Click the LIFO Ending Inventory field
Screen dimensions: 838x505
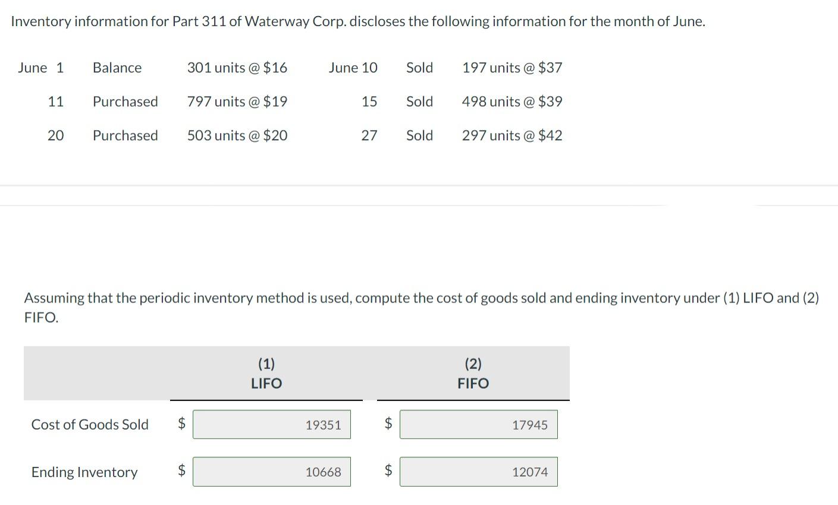point(271,472)
